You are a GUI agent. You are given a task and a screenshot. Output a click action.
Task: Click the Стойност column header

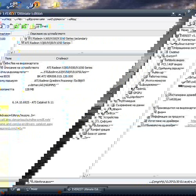pyautogui.click(x=62, y=58)
